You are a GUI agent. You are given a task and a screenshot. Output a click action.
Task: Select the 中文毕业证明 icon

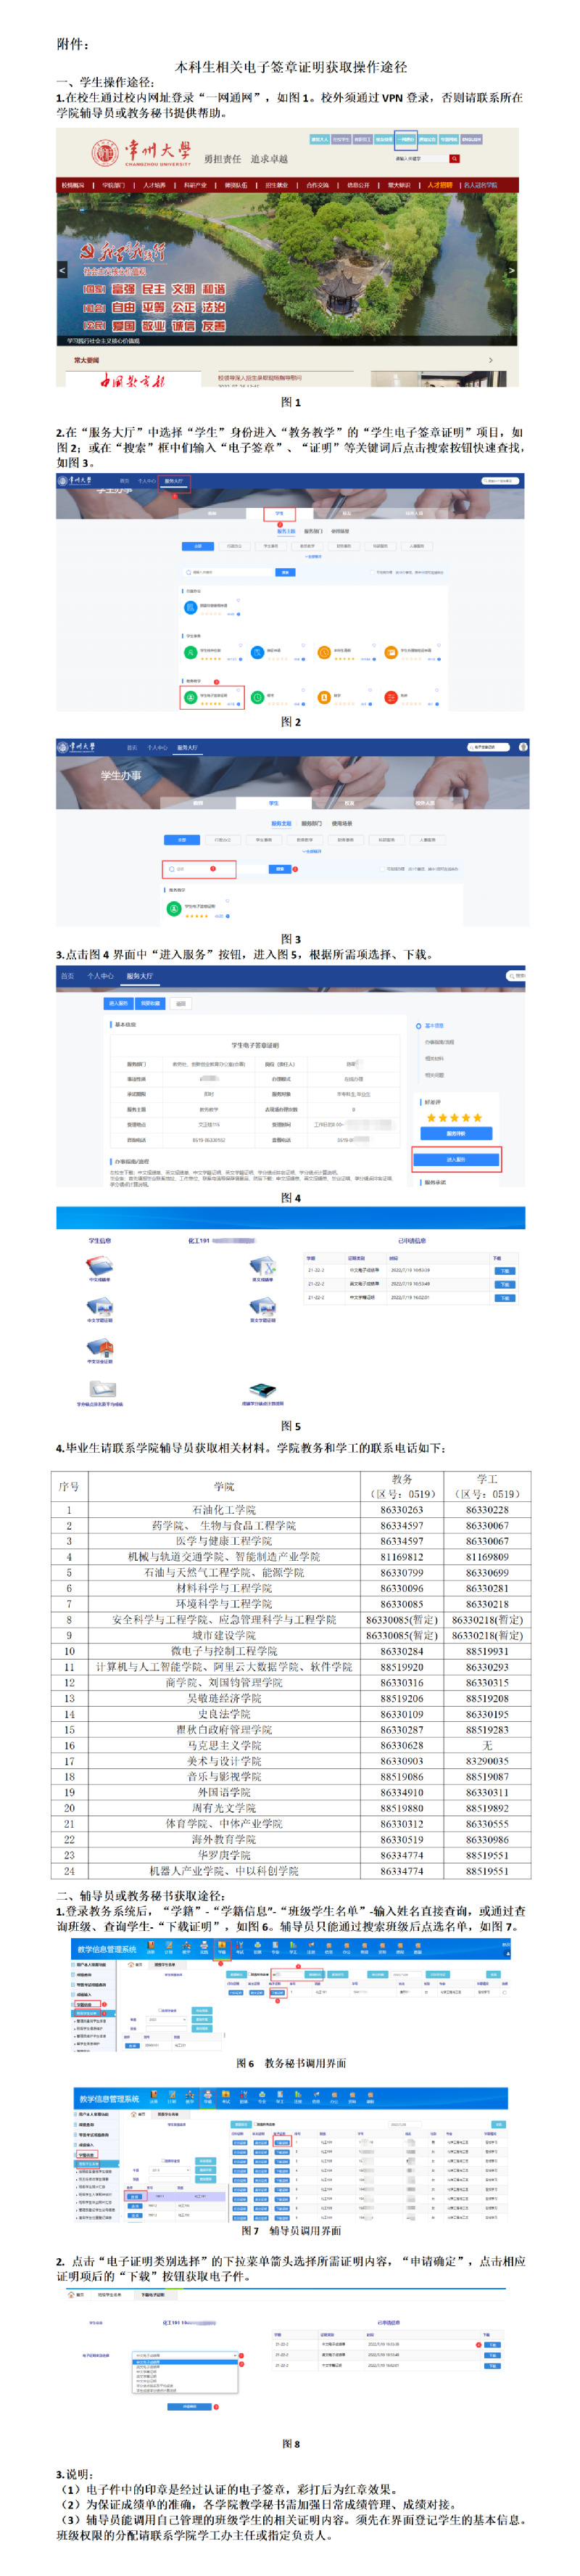(x=99, y=1347)
